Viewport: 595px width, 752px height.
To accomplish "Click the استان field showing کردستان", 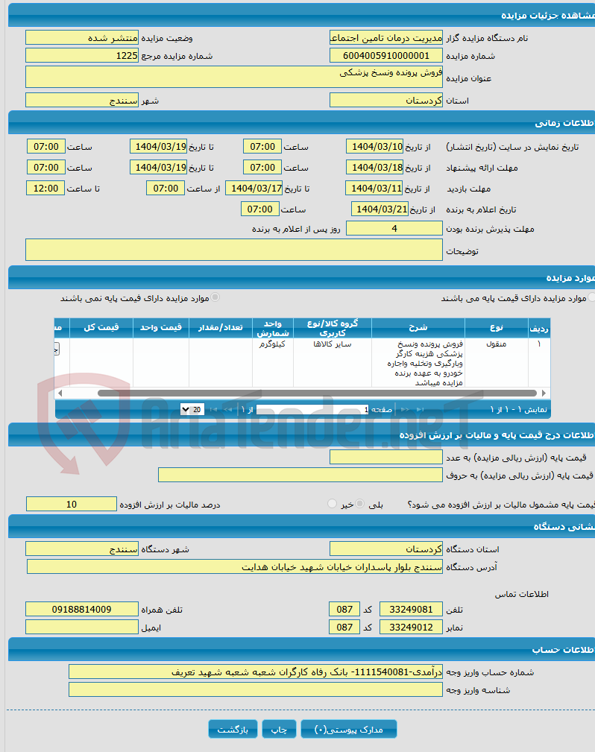I will tap(385, 100).
